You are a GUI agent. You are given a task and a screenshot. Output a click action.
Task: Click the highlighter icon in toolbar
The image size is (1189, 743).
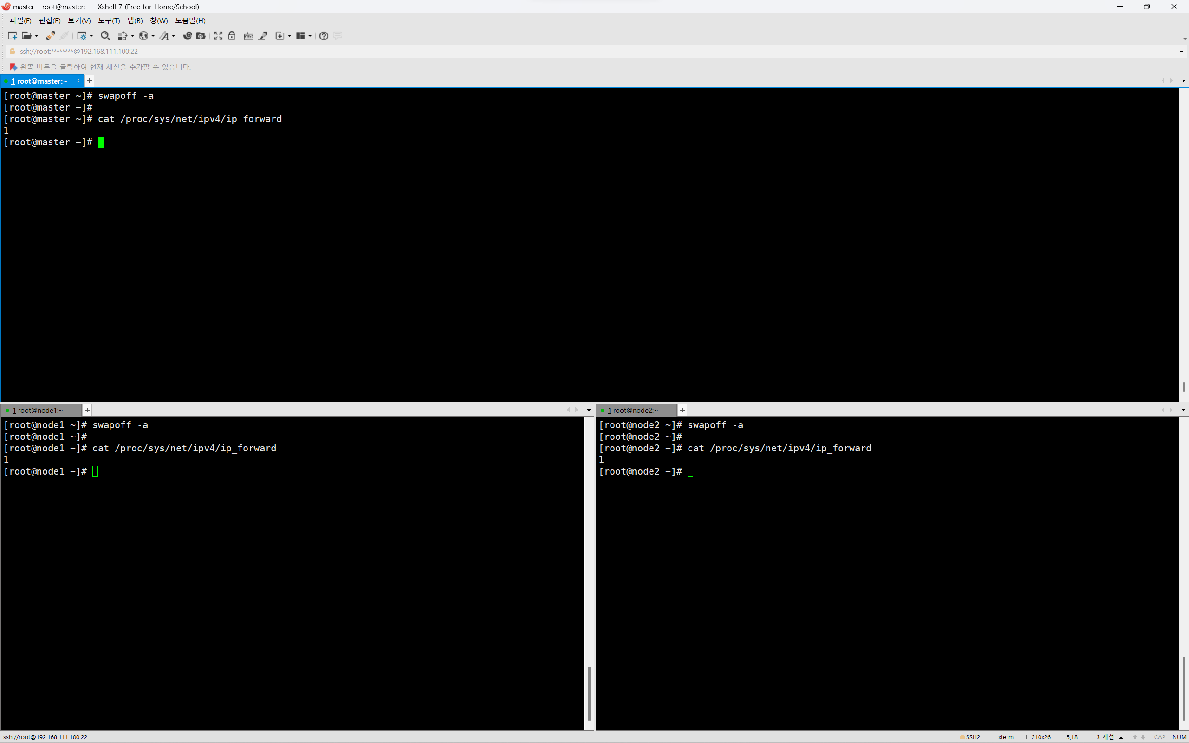tap(263, 36)
